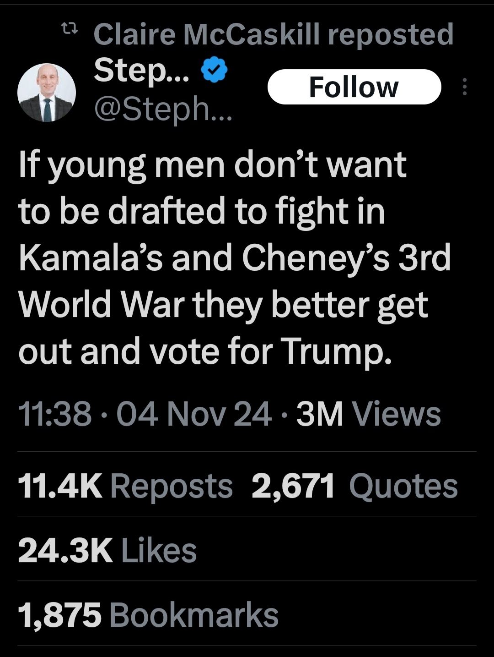Click "If young men" opening tweet line
The width and height of the screenshot is (494, 657).
pos(121,165)
